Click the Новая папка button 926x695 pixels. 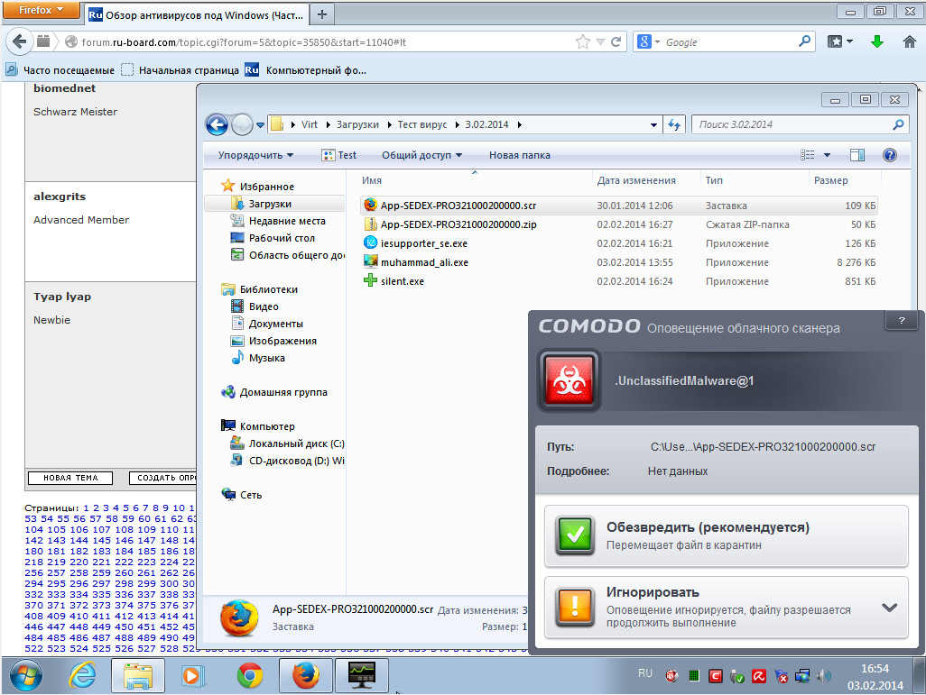click(519, 155)
